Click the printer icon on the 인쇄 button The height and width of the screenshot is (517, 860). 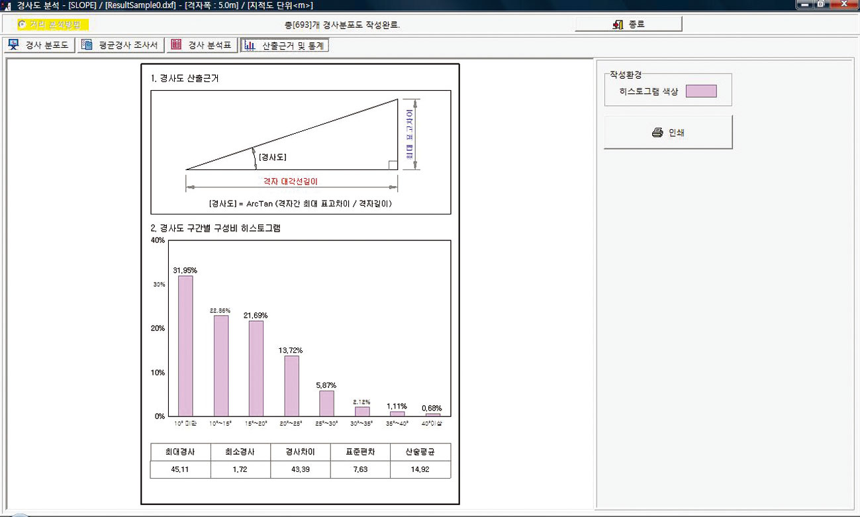pos(657,132)
